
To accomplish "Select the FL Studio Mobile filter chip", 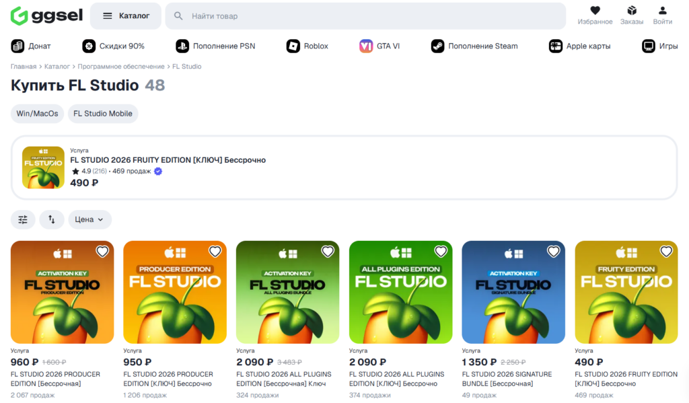I will pos(103,114).
